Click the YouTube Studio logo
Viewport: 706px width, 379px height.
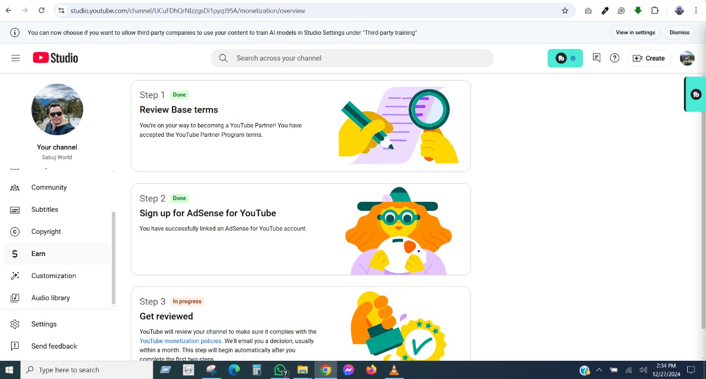click(55, 58)
